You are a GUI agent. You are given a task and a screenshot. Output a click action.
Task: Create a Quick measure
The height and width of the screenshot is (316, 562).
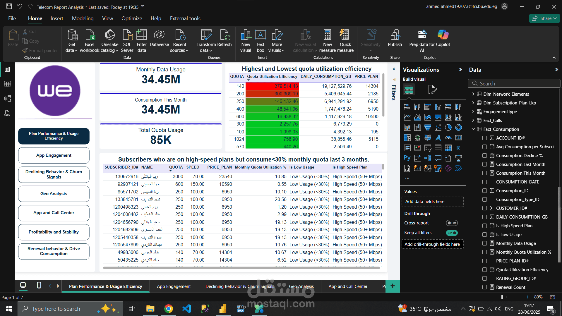pos(345,41)
